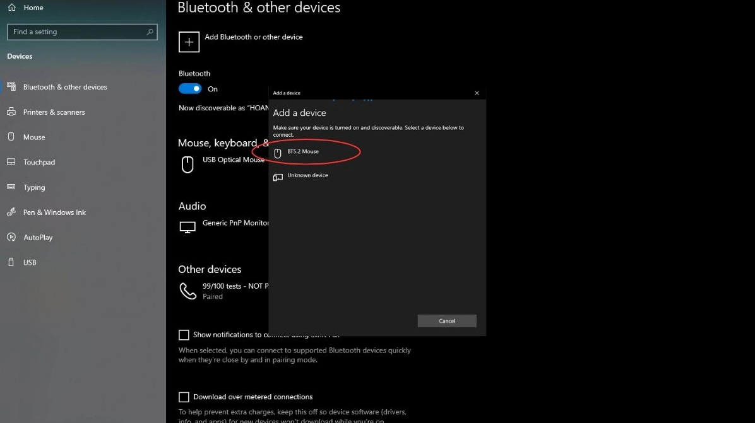Click the USB Optical Mouse icon

tap(187, 165)
